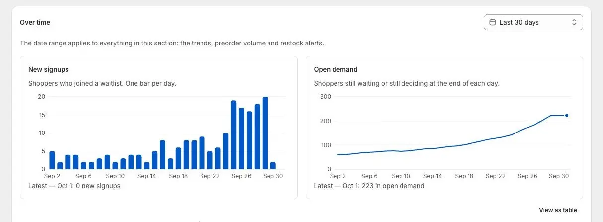
Task: Click the Open demand card heading
Action: (336, 69)
